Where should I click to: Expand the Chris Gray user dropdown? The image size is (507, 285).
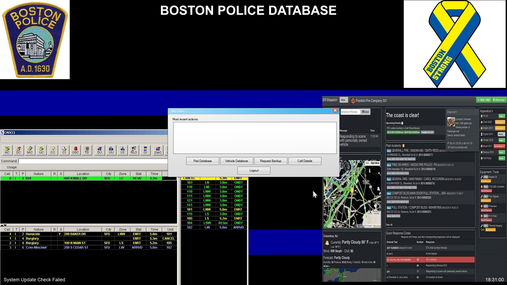(500, 100)
